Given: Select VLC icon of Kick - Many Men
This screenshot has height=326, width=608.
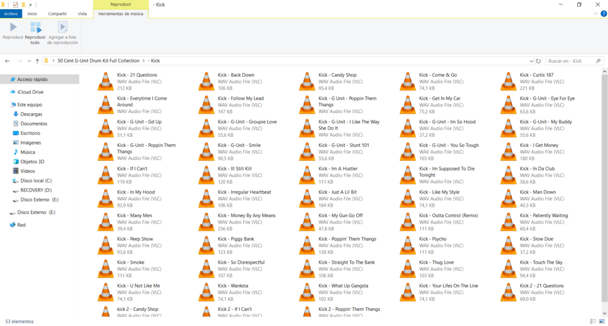Looking at the screenshot, I should click(x=105, y=222).
